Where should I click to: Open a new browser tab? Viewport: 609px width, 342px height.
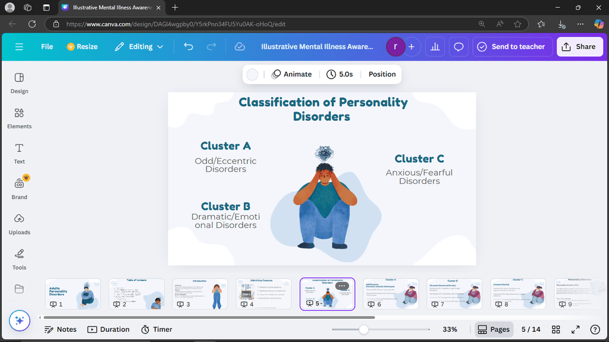175,7
